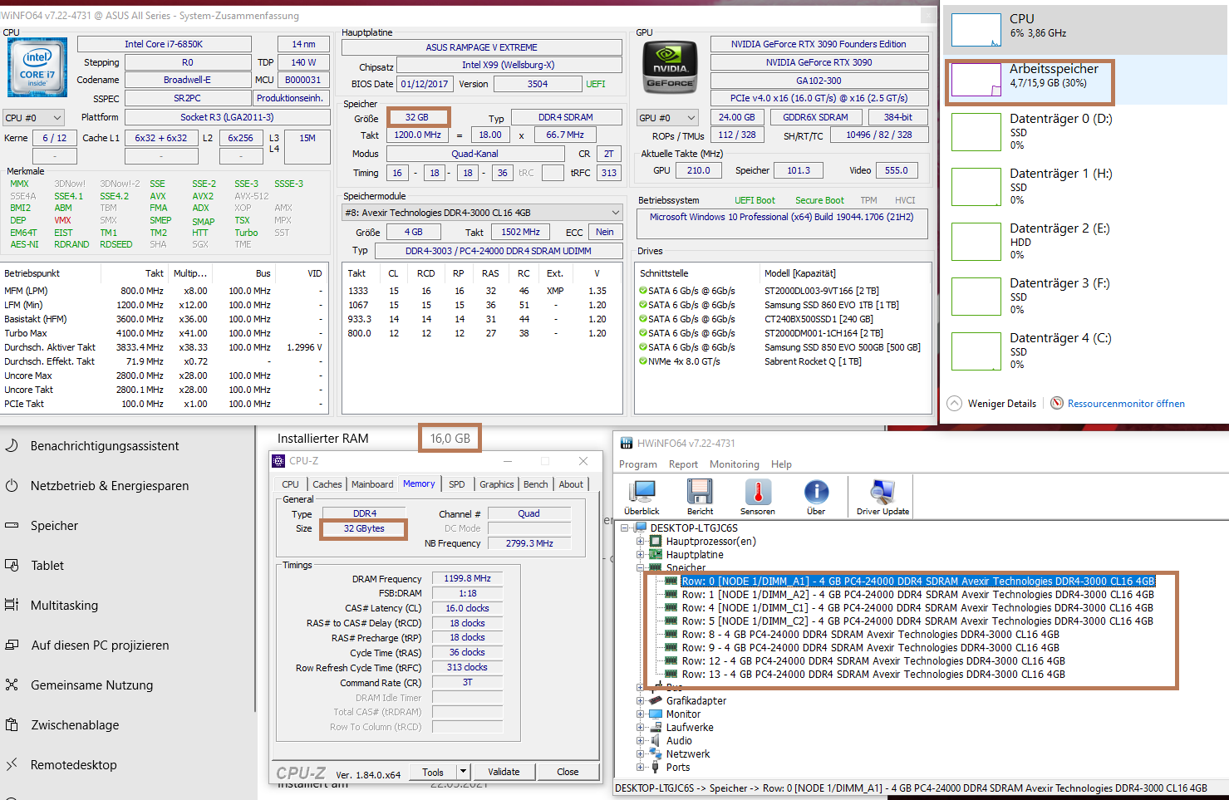The width and height of the screenshot is (1229, 800).
Task: Select Datenträger 2 (E:) HDD entry
Action: click(1086, 242)
